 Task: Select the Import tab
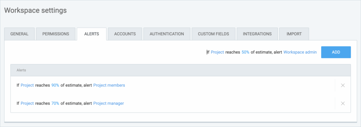click(294, 34)
